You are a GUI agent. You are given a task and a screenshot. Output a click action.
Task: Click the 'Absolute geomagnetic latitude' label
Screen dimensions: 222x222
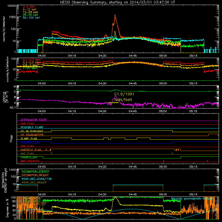[192, 198]
